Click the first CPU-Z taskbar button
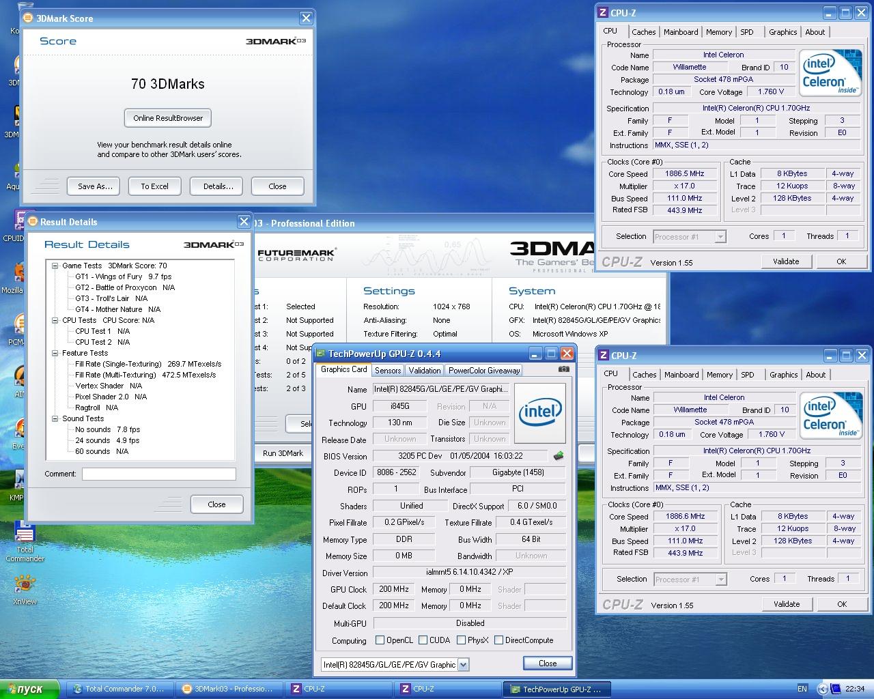 [339, 689]
